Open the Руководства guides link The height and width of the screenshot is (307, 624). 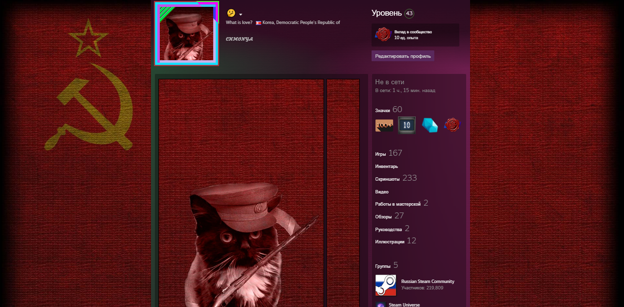click(x=388, y=229)
